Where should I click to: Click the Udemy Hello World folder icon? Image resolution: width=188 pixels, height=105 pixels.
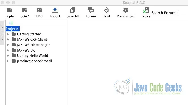[x=14, y=55]
